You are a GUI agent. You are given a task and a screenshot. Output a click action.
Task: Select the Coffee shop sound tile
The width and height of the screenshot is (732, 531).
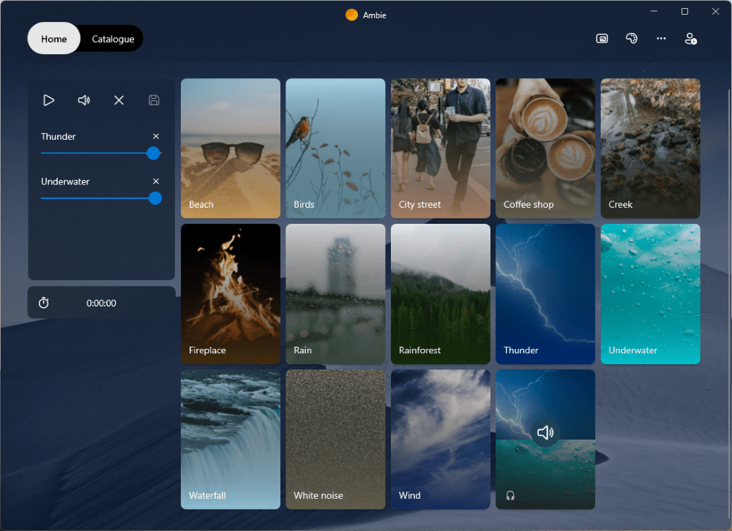point(545,148)
